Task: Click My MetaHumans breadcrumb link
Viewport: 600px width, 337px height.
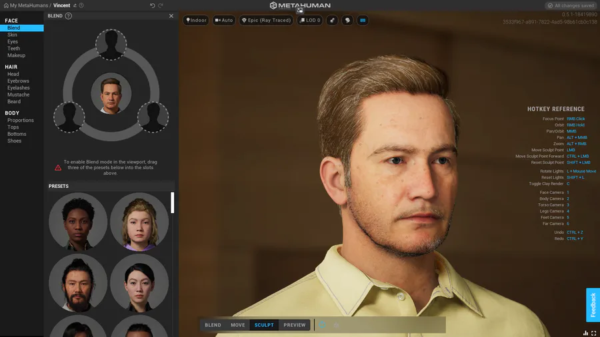Action: [29, 6]
